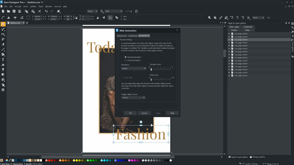Expand the second page row in gallery
Screen dimensions: 294x165
point(229,37)
